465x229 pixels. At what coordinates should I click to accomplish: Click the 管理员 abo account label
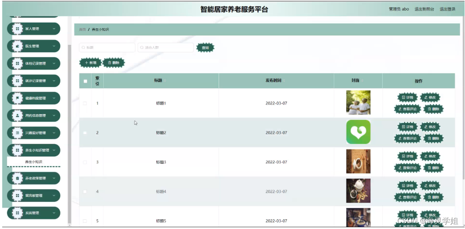click(399, 9)
